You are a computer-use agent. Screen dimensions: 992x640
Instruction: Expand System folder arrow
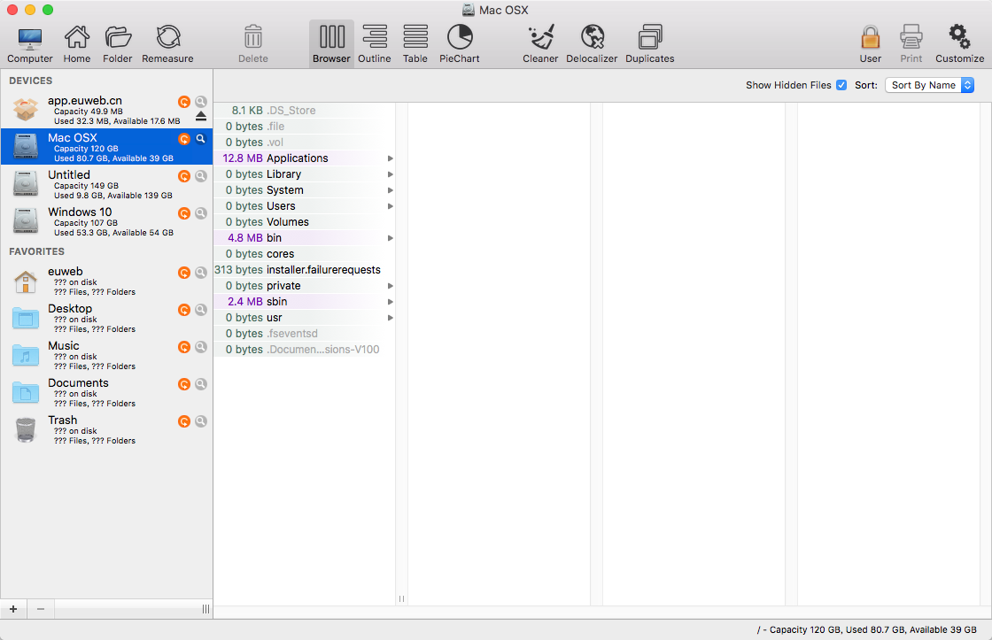[x=391, y=190]
